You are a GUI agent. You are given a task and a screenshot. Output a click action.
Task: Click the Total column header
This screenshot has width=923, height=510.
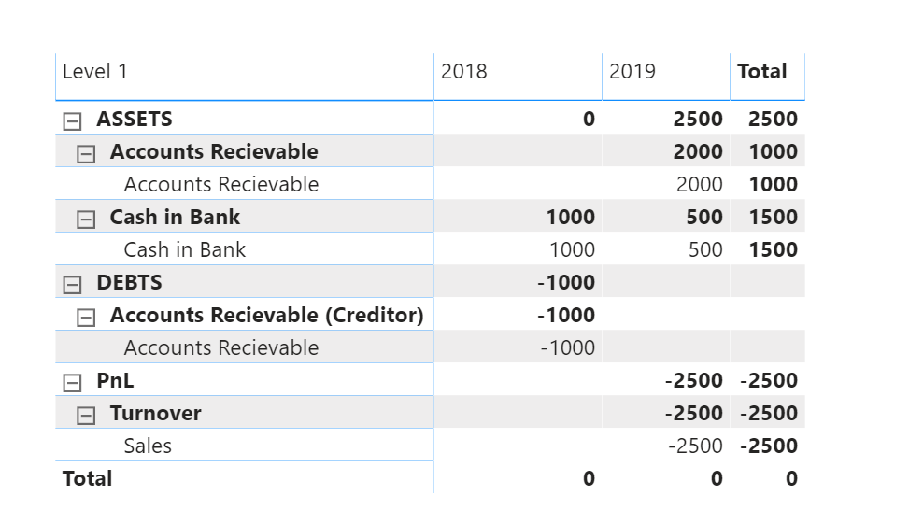761,72
